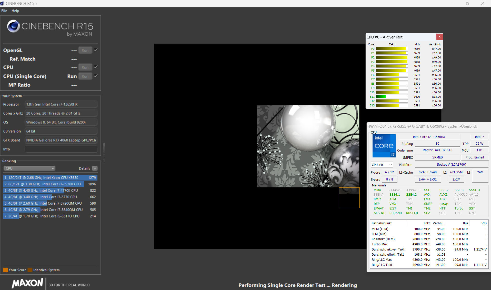
Task: Select the Intel Xeon X5650 ranking entry
Action: pyautogui.click(x=50, y=177)
